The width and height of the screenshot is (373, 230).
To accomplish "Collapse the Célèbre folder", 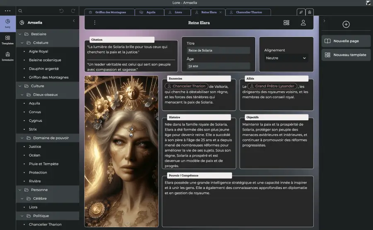I will point(22,199).
